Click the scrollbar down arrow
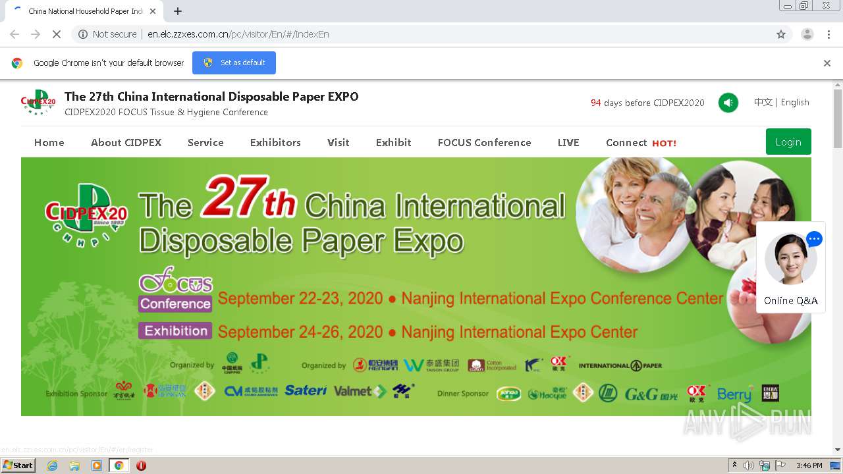This screenshot has width=843, height=474. [x=838, y=450]
